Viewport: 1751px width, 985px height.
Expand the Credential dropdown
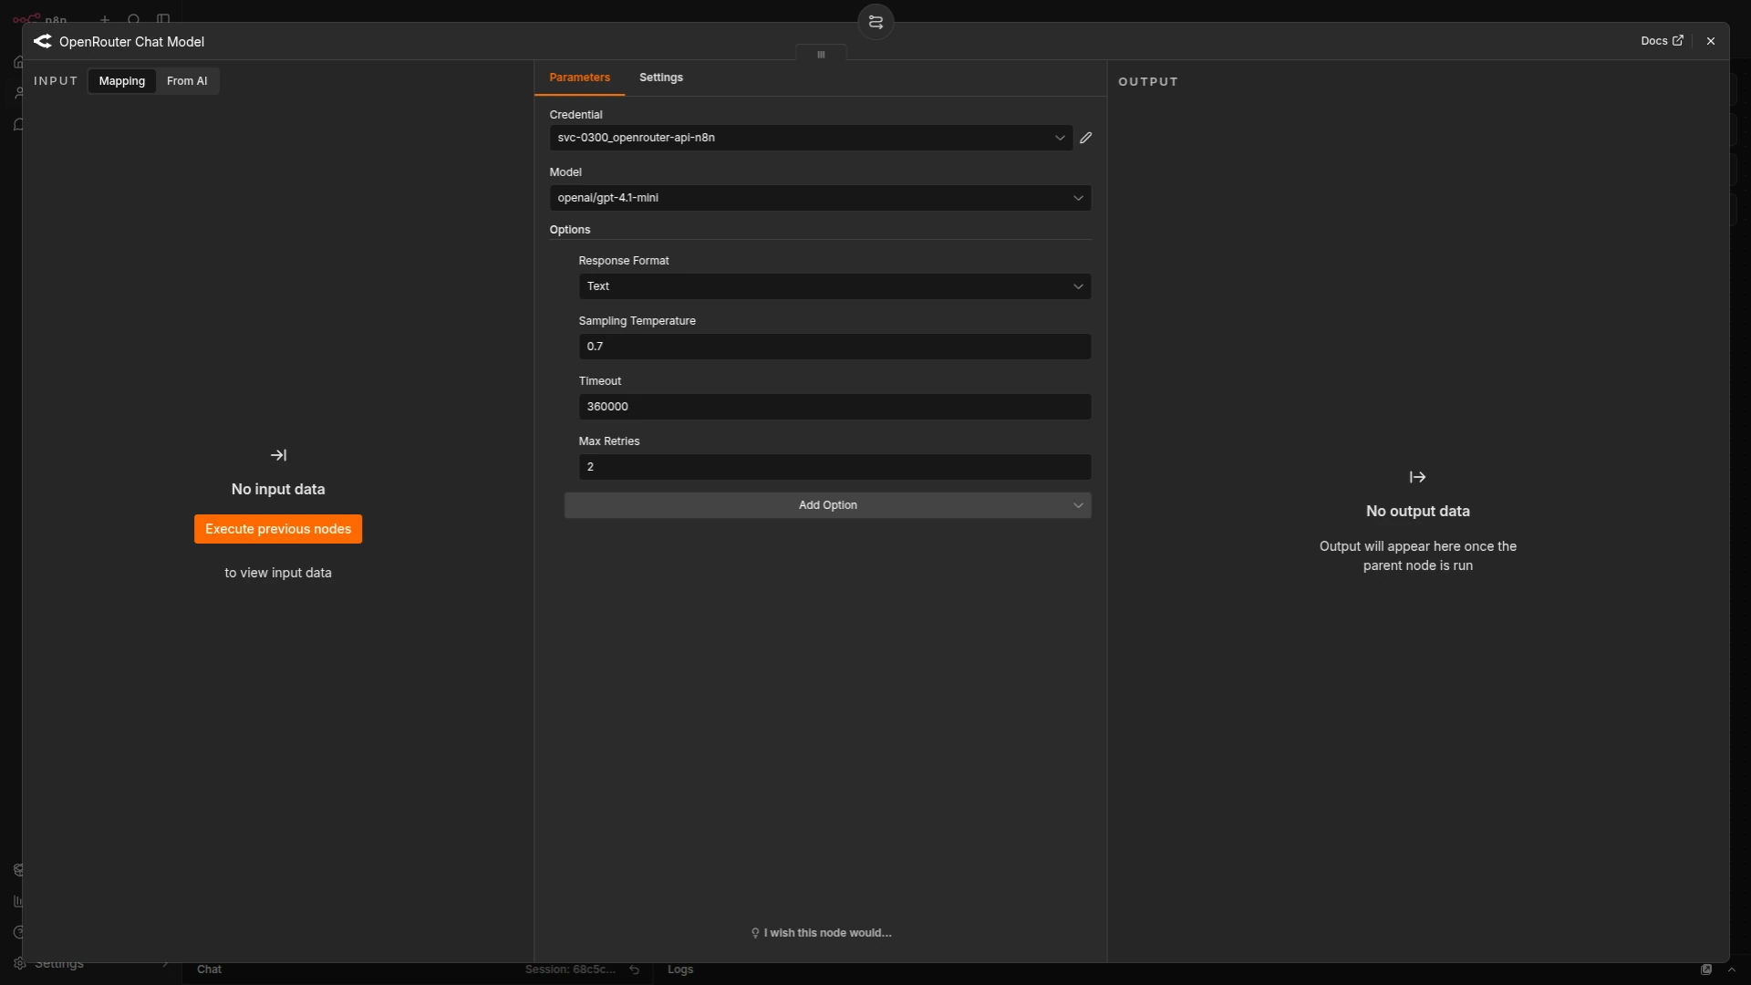pos(810,138)
